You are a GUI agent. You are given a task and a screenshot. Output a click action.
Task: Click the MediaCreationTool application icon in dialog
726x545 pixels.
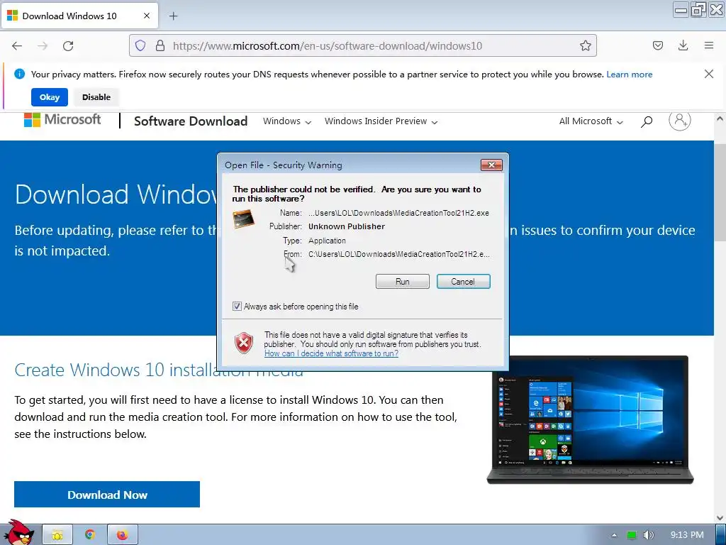click(x=244, y=219)
